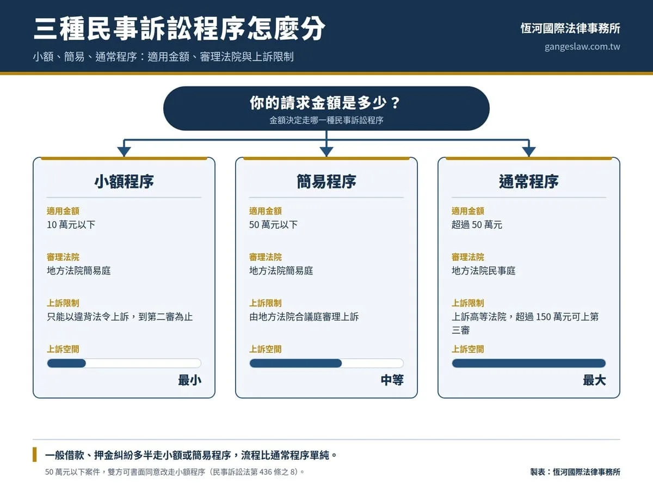653x490 pixels.
Task: Click 上訴空間 label in 簡易程序 card
Action: [266, 350]
